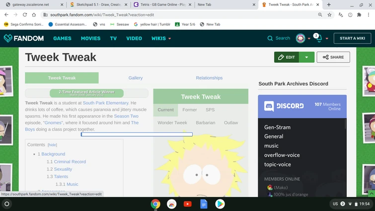Open the system tray showing 19:54

point(351,204)
